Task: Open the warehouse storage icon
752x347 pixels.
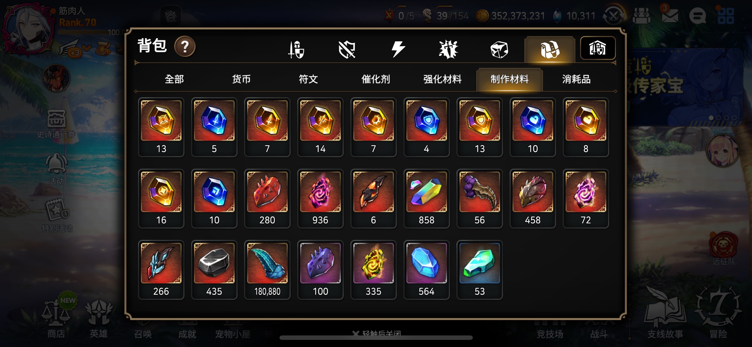Action: (598, 48)
